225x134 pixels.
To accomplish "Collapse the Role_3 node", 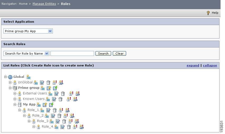I will click(x=29, y=121).
